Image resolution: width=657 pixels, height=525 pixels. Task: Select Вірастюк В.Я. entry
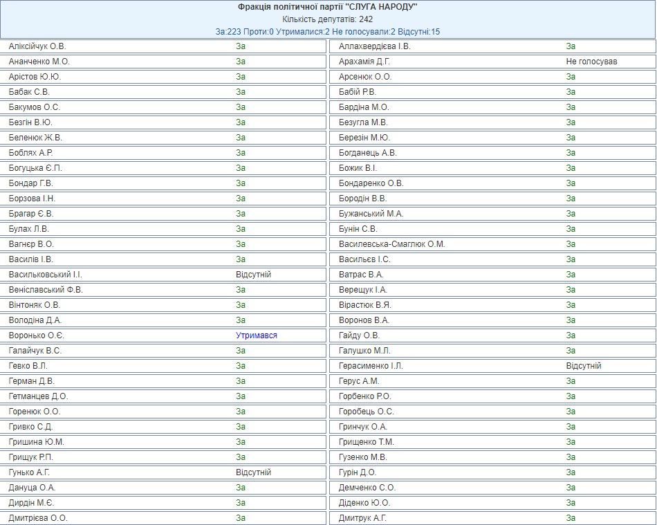pyautogui.click(x=365, y=305)
